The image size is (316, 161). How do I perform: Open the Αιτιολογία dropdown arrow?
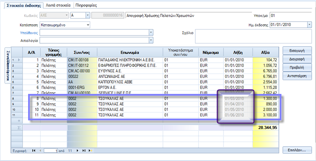[151, 40]
